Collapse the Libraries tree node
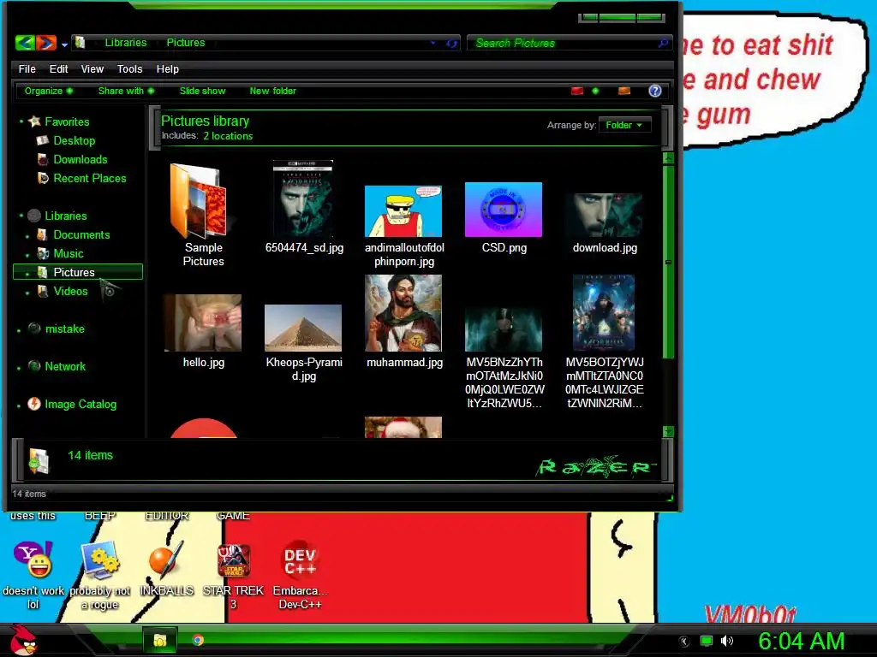 click(x=21, y=216)
